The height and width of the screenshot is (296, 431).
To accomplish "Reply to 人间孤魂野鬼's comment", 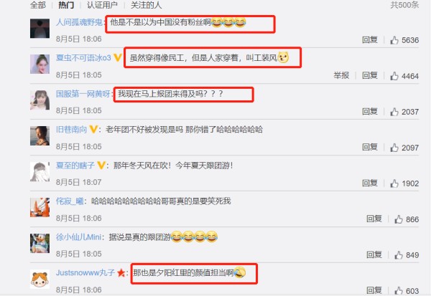I will [x=370, y=40].
